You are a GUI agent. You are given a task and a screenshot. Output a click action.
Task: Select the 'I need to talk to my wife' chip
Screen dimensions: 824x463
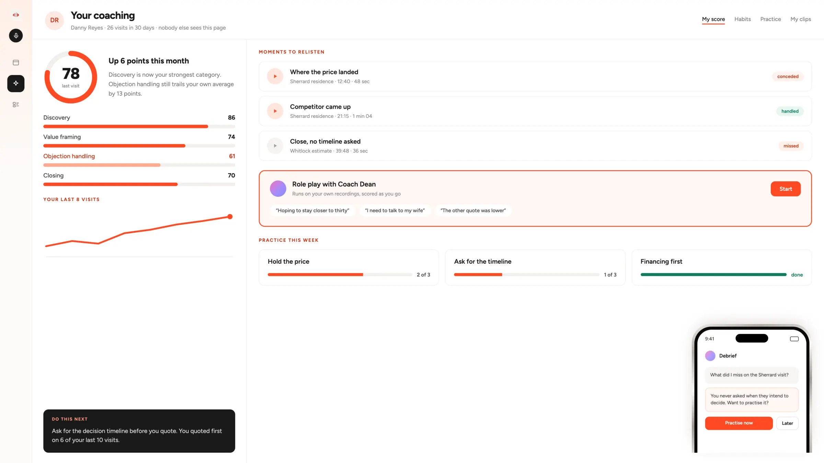point(394,211)
